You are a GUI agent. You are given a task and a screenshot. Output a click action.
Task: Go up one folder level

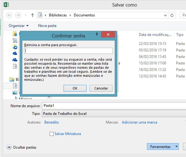pyautogui.click(x=32, y=15)
